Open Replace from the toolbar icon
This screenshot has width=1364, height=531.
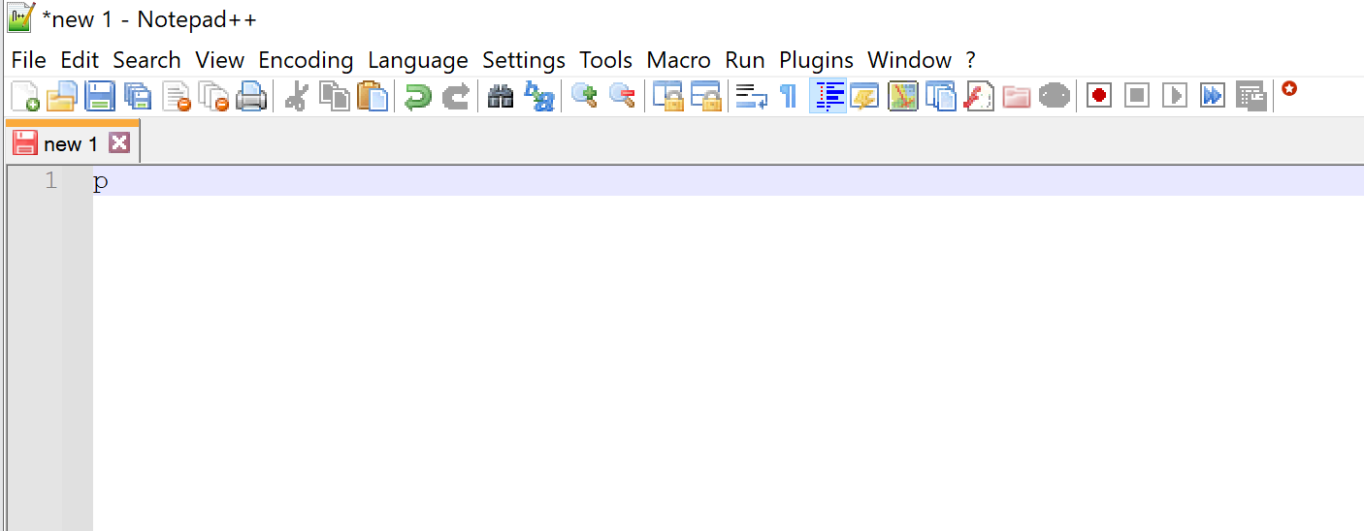538,96
